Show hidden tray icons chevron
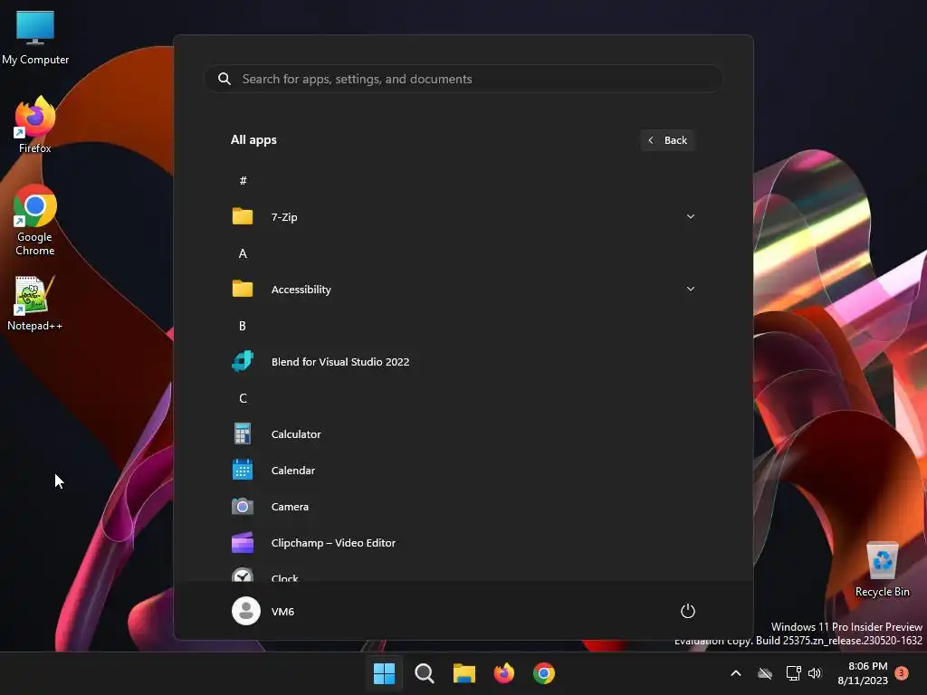The image size is (927, 695). pyautogui.click(x=736, y=672)
